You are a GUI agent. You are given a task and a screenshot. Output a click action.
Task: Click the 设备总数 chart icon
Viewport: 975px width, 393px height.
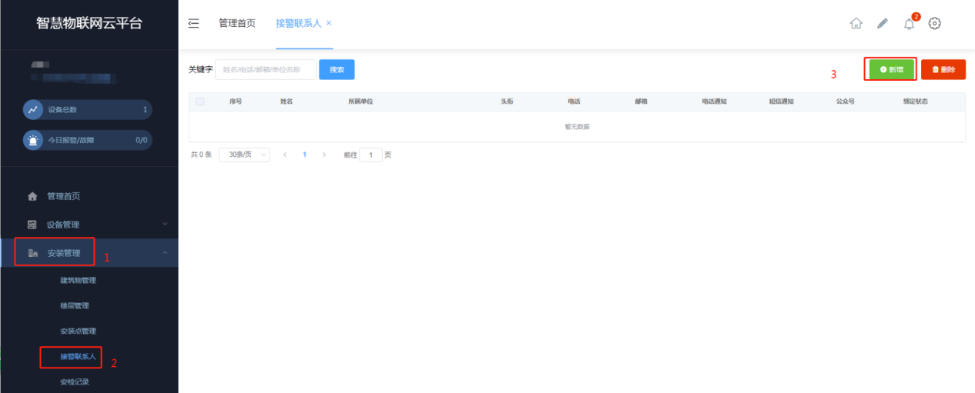[x=33, y=110]
